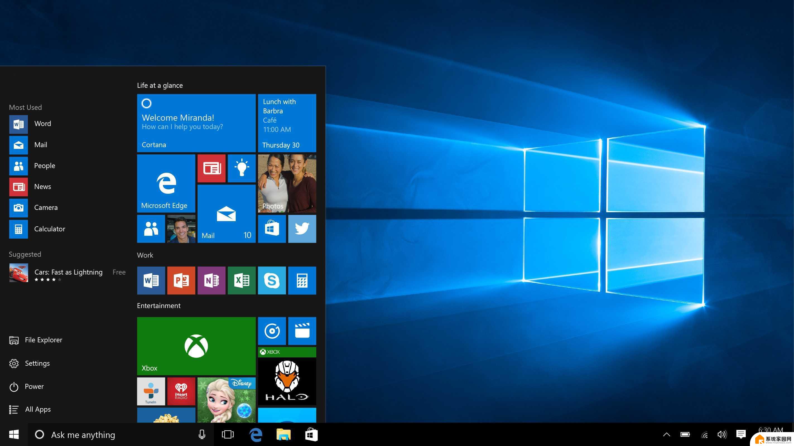Image resolution: width=794 pixels, height=446 pixels.
Task: Open the Calculator tile in the Work group
Action: pyautogui.click(x=302, y=281)
